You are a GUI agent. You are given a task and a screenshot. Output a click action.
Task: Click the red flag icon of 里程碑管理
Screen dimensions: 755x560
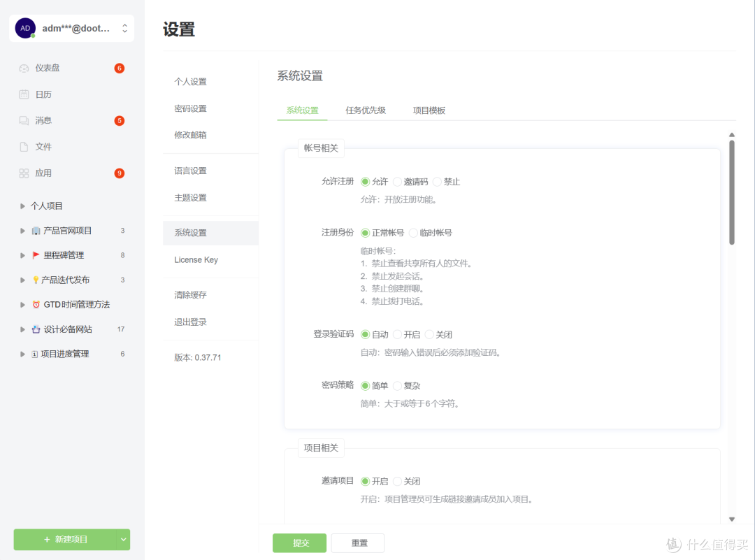(x=36, y=255)
